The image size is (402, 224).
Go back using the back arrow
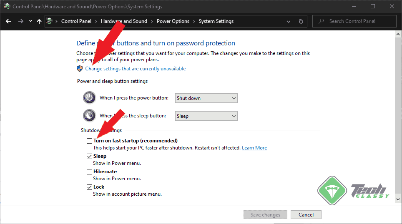(8, 21)
